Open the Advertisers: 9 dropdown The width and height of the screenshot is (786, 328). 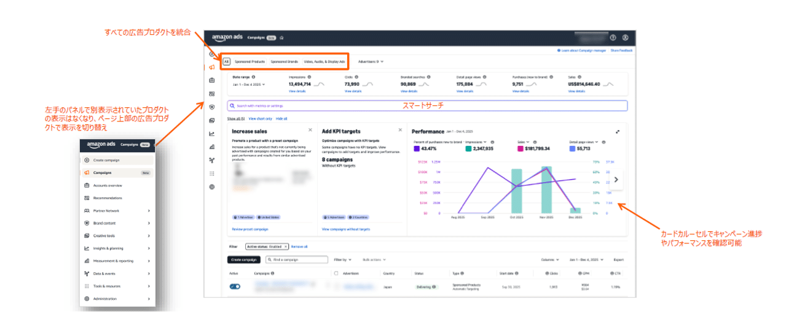coord(371,61)
